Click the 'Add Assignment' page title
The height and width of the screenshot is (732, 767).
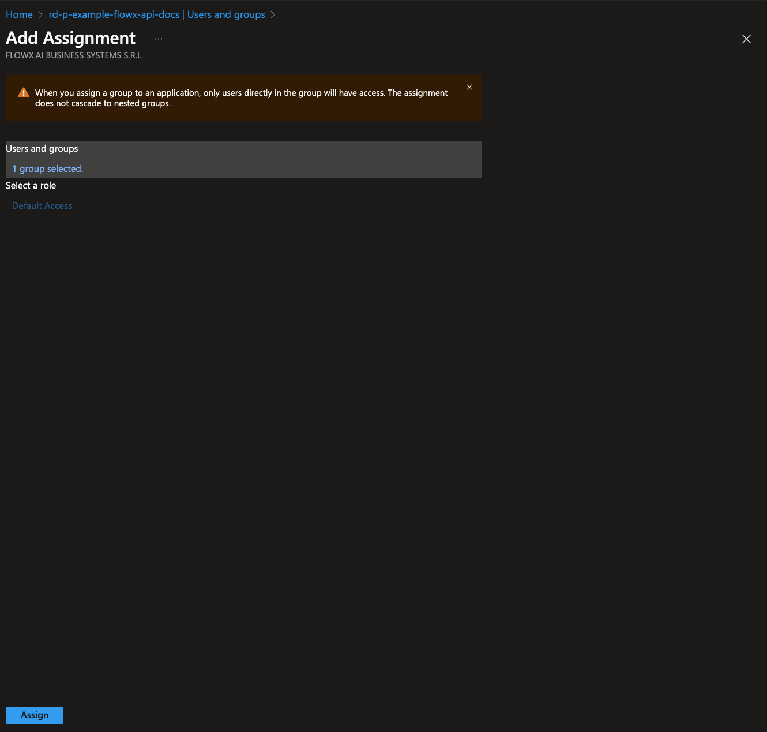pyautogui.click(x=70, y=38)
